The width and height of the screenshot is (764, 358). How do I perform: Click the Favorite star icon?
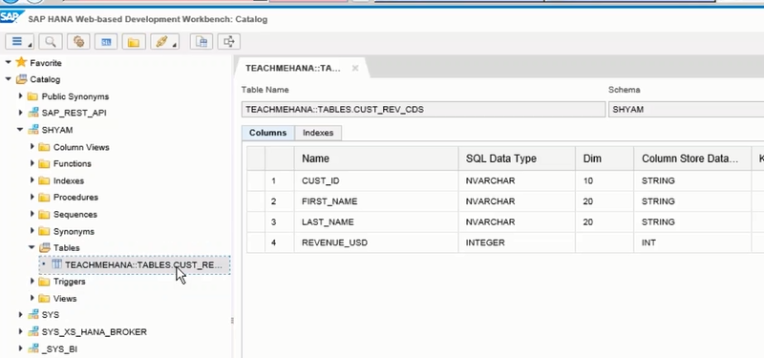pos(21,62)
